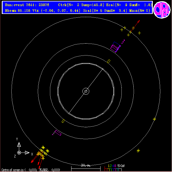Screen dimensions: 172x172
Task: Click the 200 cm scale bar
Action: (86, 168)
